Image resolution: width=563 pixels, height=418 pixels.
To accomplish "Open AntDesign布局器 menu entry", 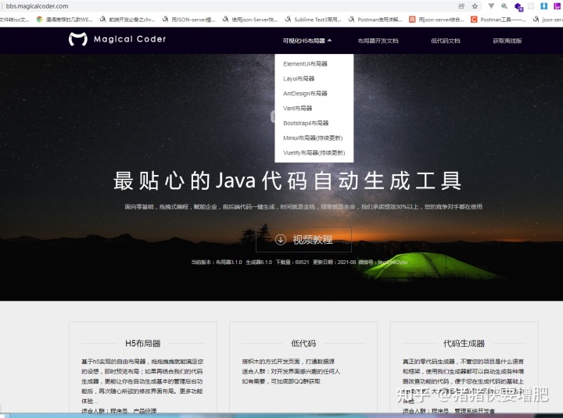I will tap(305, 93).
